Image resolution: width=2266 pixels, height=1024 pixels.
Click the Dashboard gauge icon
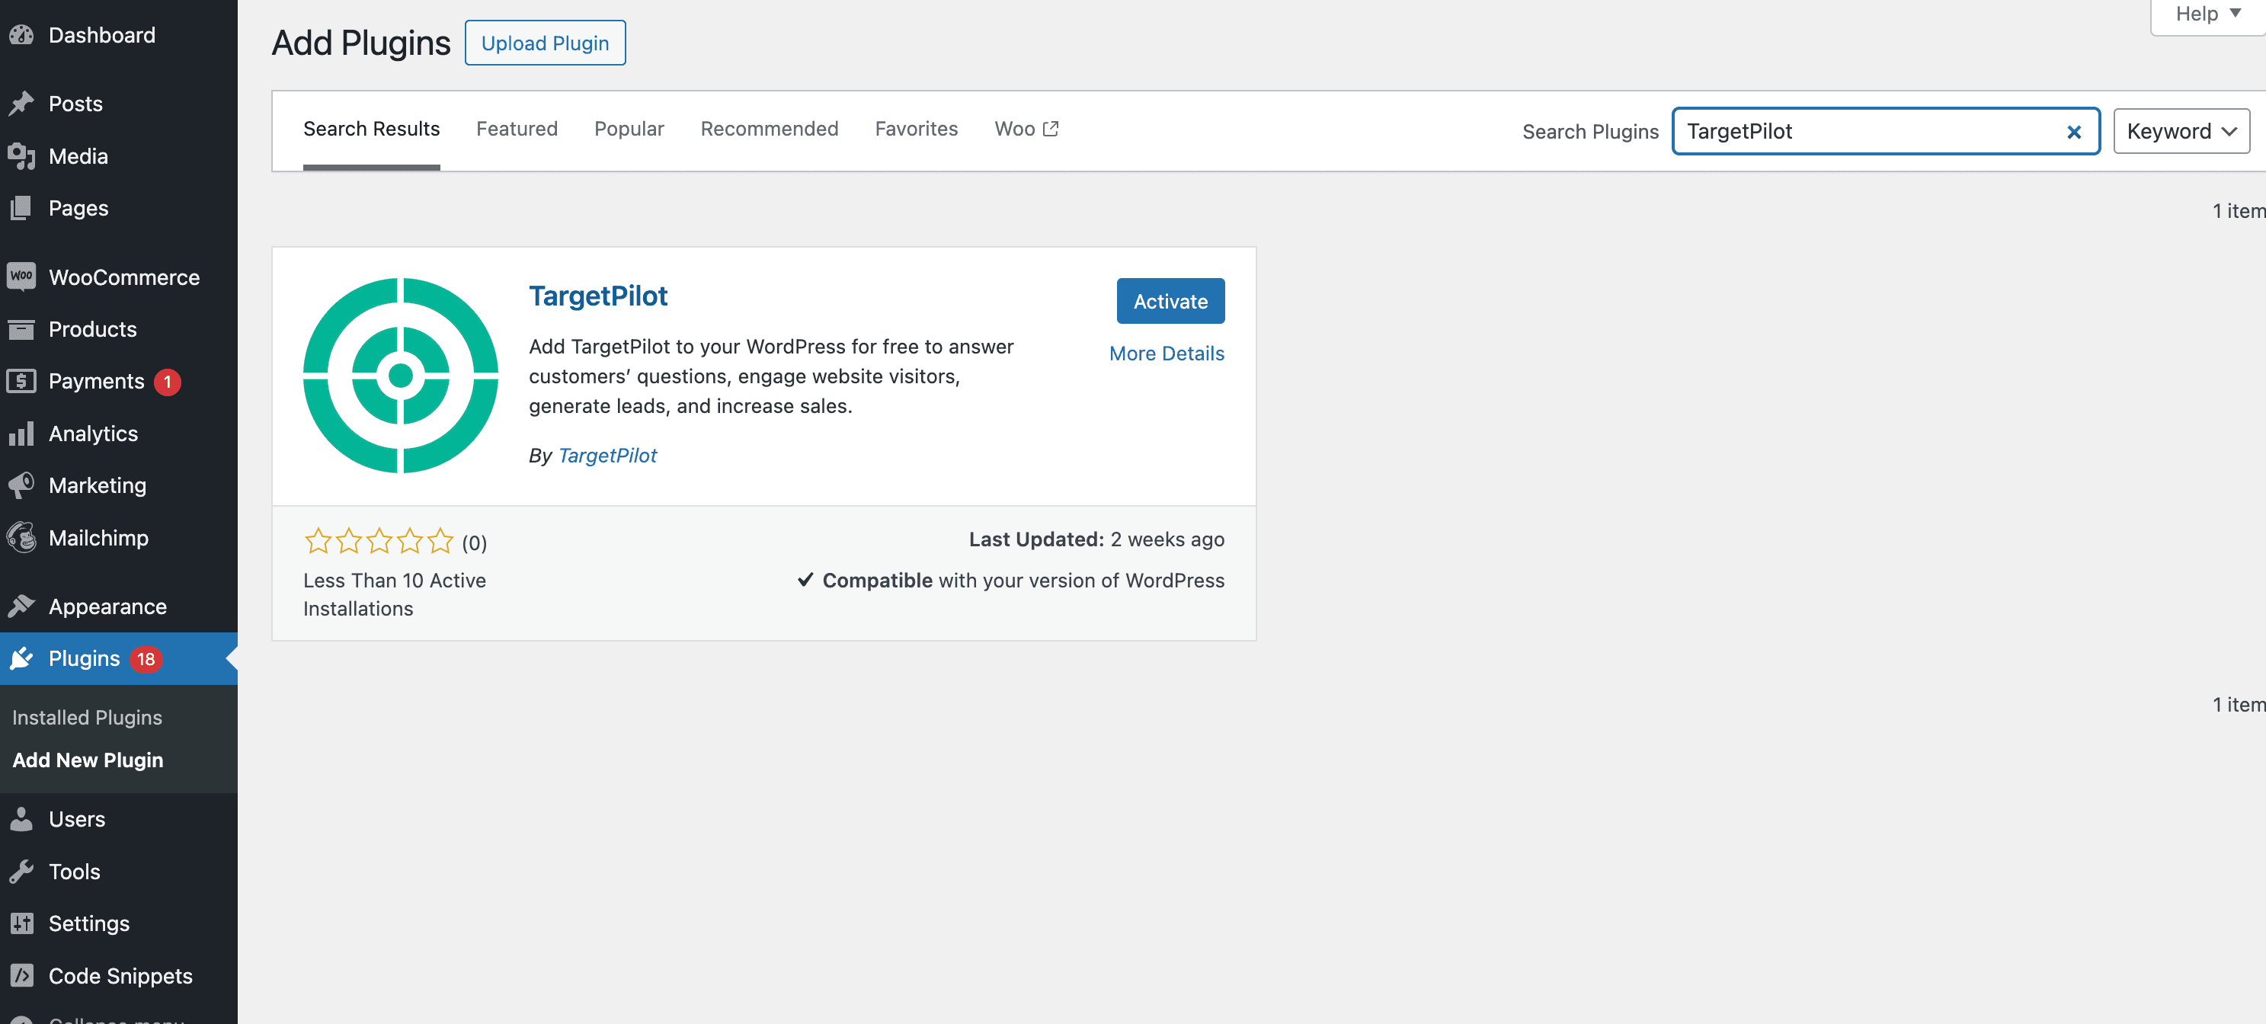pyautogui.click(x=21, y=35)
